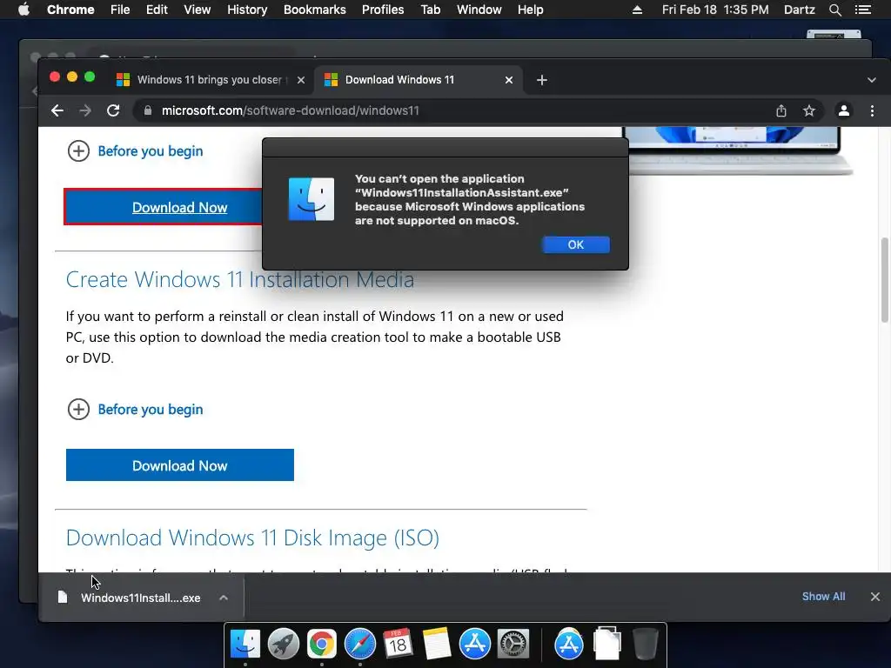Open the Edit menu
The height and width of the screenshot is (668, 891).
click(x=157, y=10)
